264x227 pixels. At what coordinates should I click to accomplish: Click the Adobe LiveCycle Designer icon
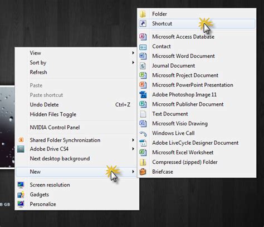click(x=143, y=143)
